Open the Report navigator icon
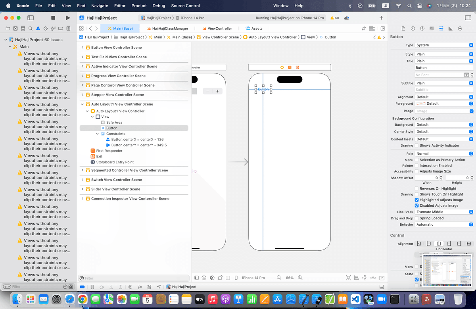Screen dimensions: 476x309 click(x=68, y=29)
